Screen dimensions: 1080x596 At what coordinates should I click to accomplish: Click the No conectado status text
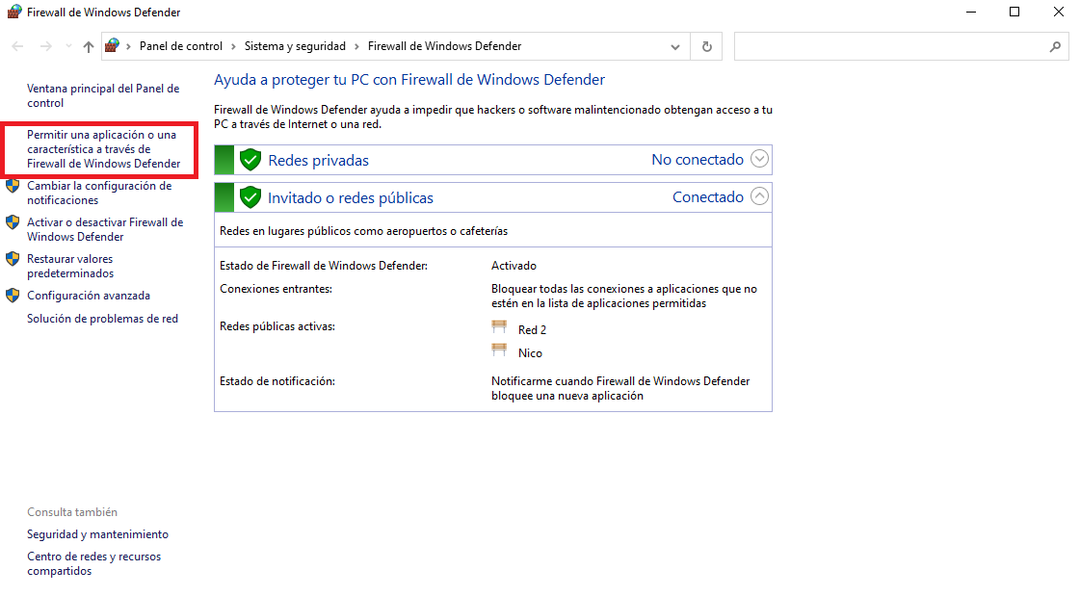698,160
